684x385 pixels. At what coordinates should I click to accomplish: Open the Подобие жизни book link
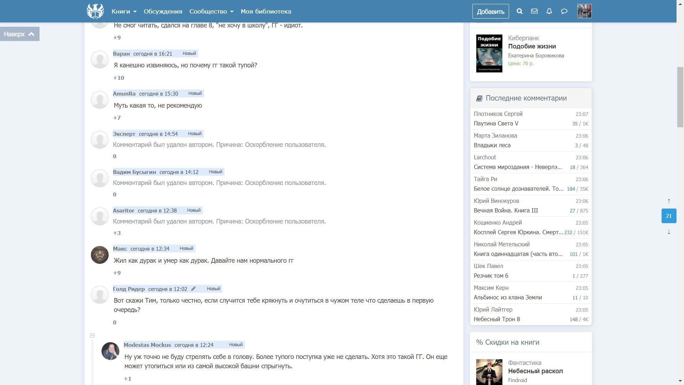tap(532, 46)
